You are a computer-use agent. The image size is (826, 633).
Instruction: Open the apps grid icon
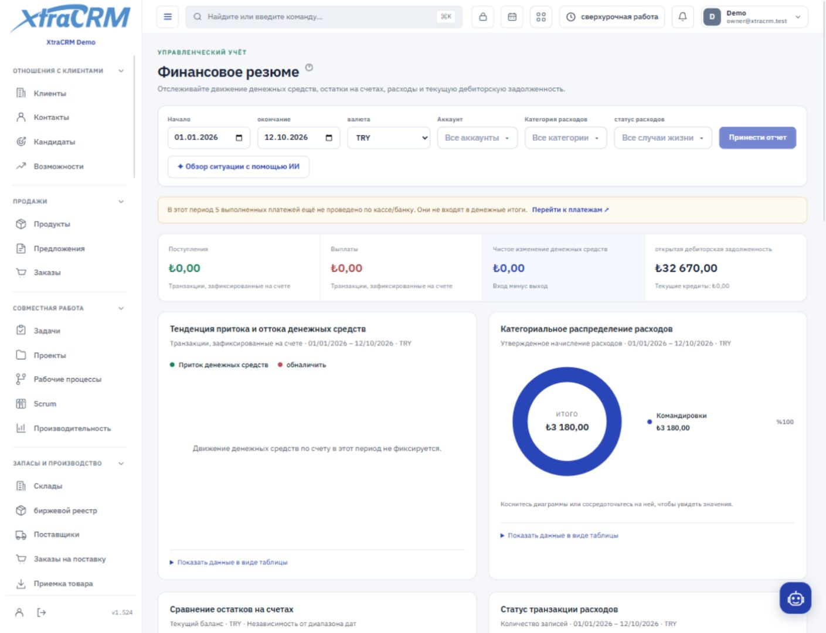pos(541,17)
